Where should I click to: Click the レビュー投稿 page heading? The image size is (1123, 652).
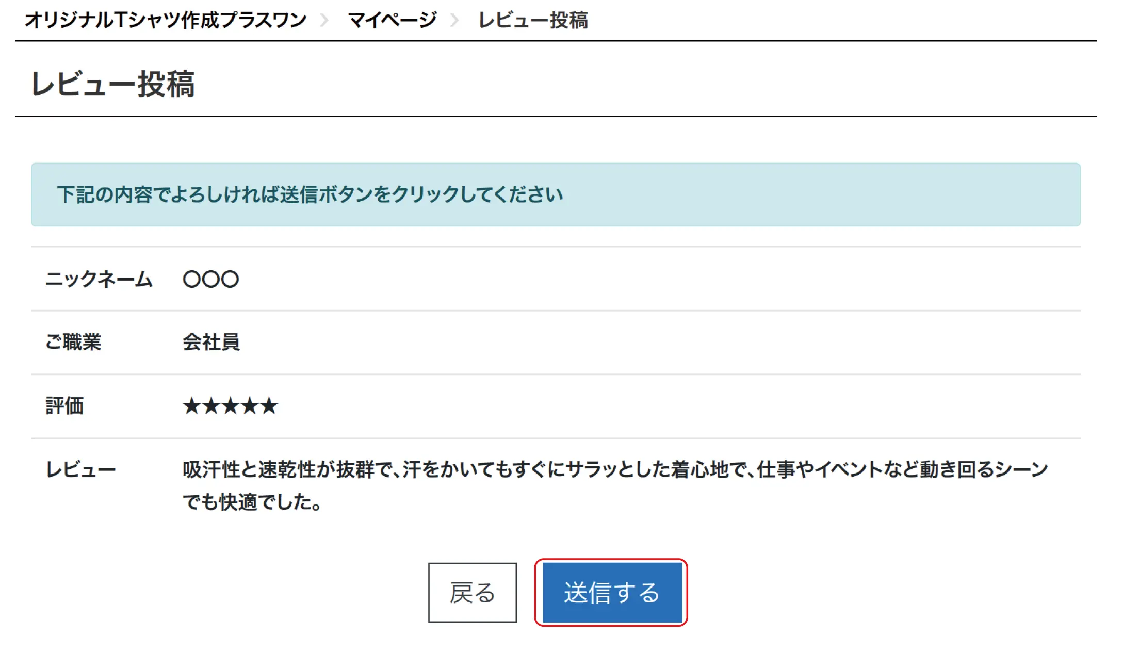click(x=112, y=84)
